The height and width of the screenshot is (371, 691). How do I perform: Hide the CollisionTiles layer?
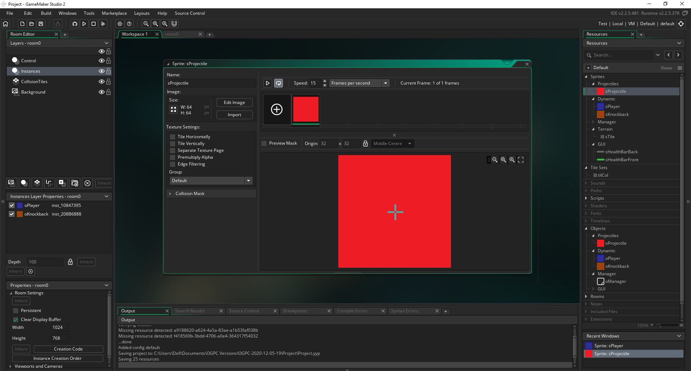point(101,82)
